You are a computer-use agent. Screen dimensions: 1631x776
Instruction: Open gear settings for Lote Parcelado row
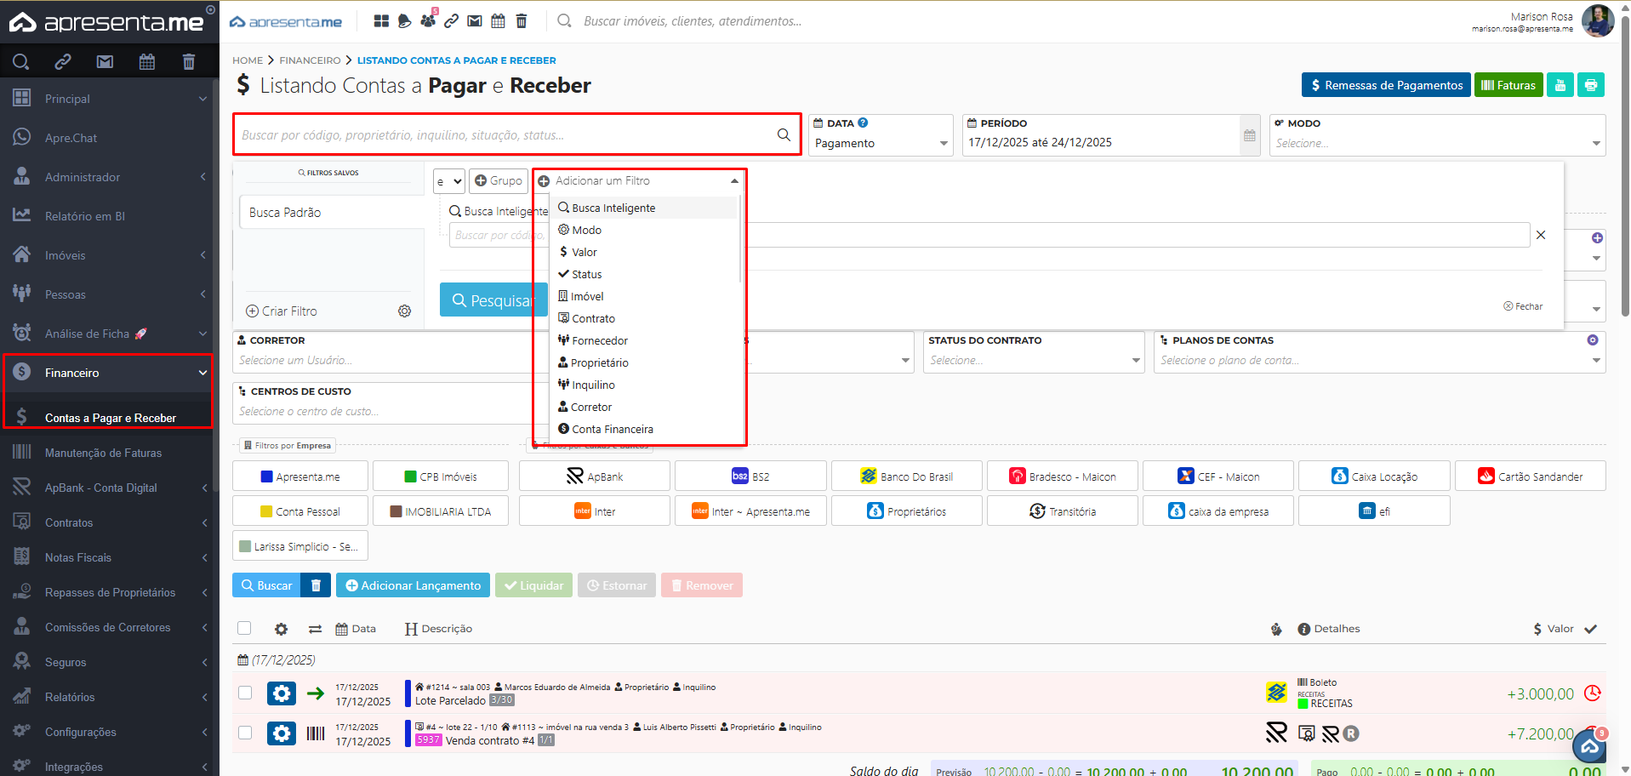point(282,693)
